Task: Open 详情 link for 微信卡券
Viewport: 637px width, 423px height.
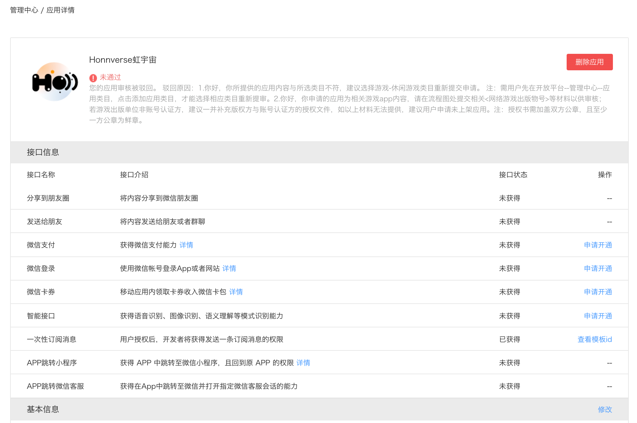Action: [x=236, y=292]
